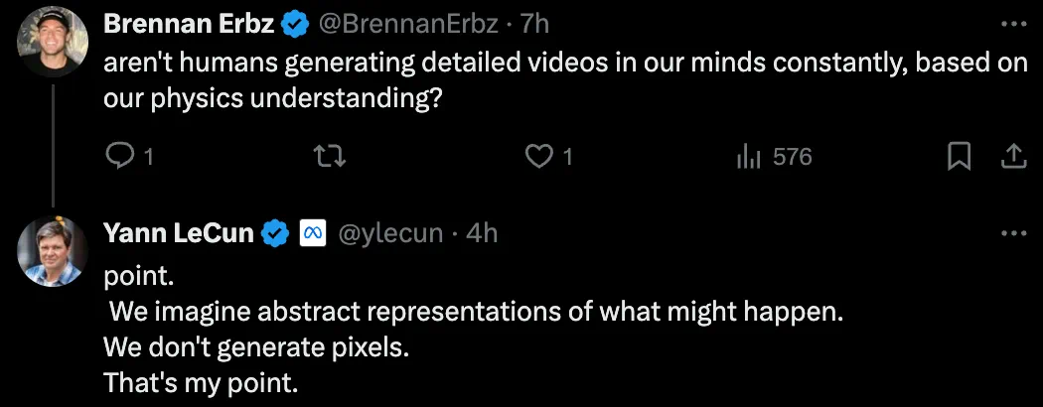Visit the Yann LeCun display name link
Image resolution: width=1043 pixels, height=407 pixels.
tap(179, 233)
